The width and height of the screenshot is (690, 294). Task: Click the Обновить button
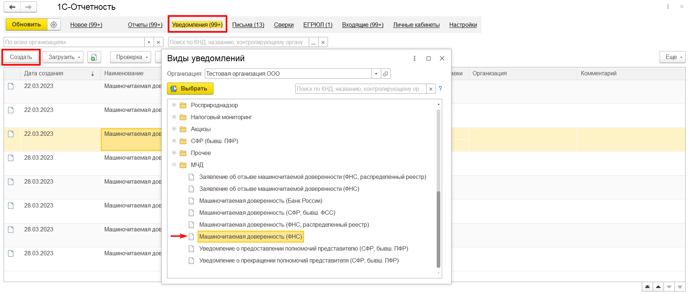click(26, 25)
